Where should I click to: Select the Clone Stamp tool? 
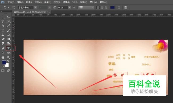(3, 35)
